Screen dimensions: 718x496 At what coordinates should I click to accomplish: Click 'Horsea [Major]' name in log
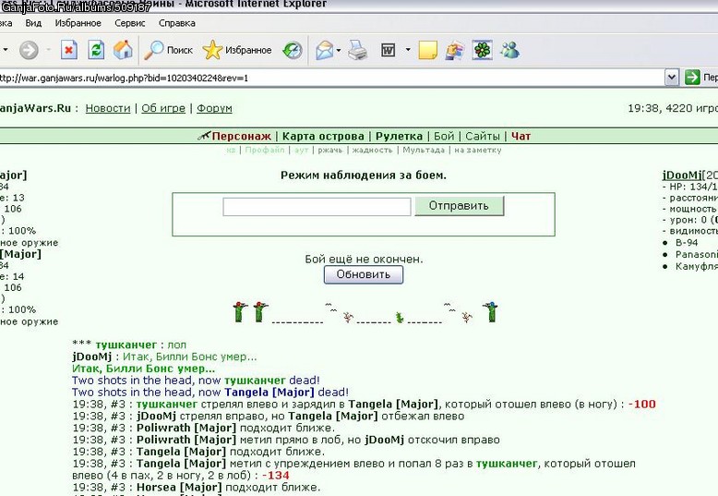(x=179, y=488)
